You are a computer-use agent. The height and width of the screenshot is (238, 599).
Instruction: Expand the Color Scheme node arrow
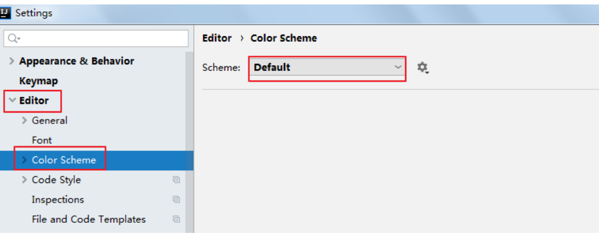(25, 160)
